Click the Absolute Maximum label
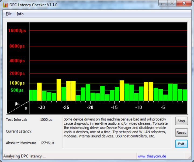Screen dimensions: 194x162 [21, 143]
